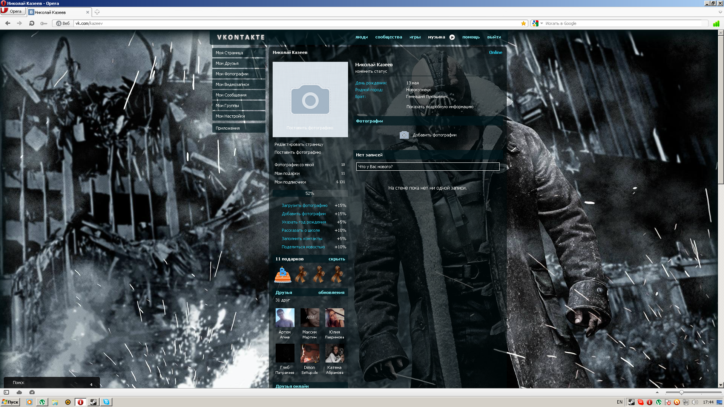The width and height of the screenshot is (724, 407).
Task: Click Редактировать страницу link
Action: click(299, 144)
